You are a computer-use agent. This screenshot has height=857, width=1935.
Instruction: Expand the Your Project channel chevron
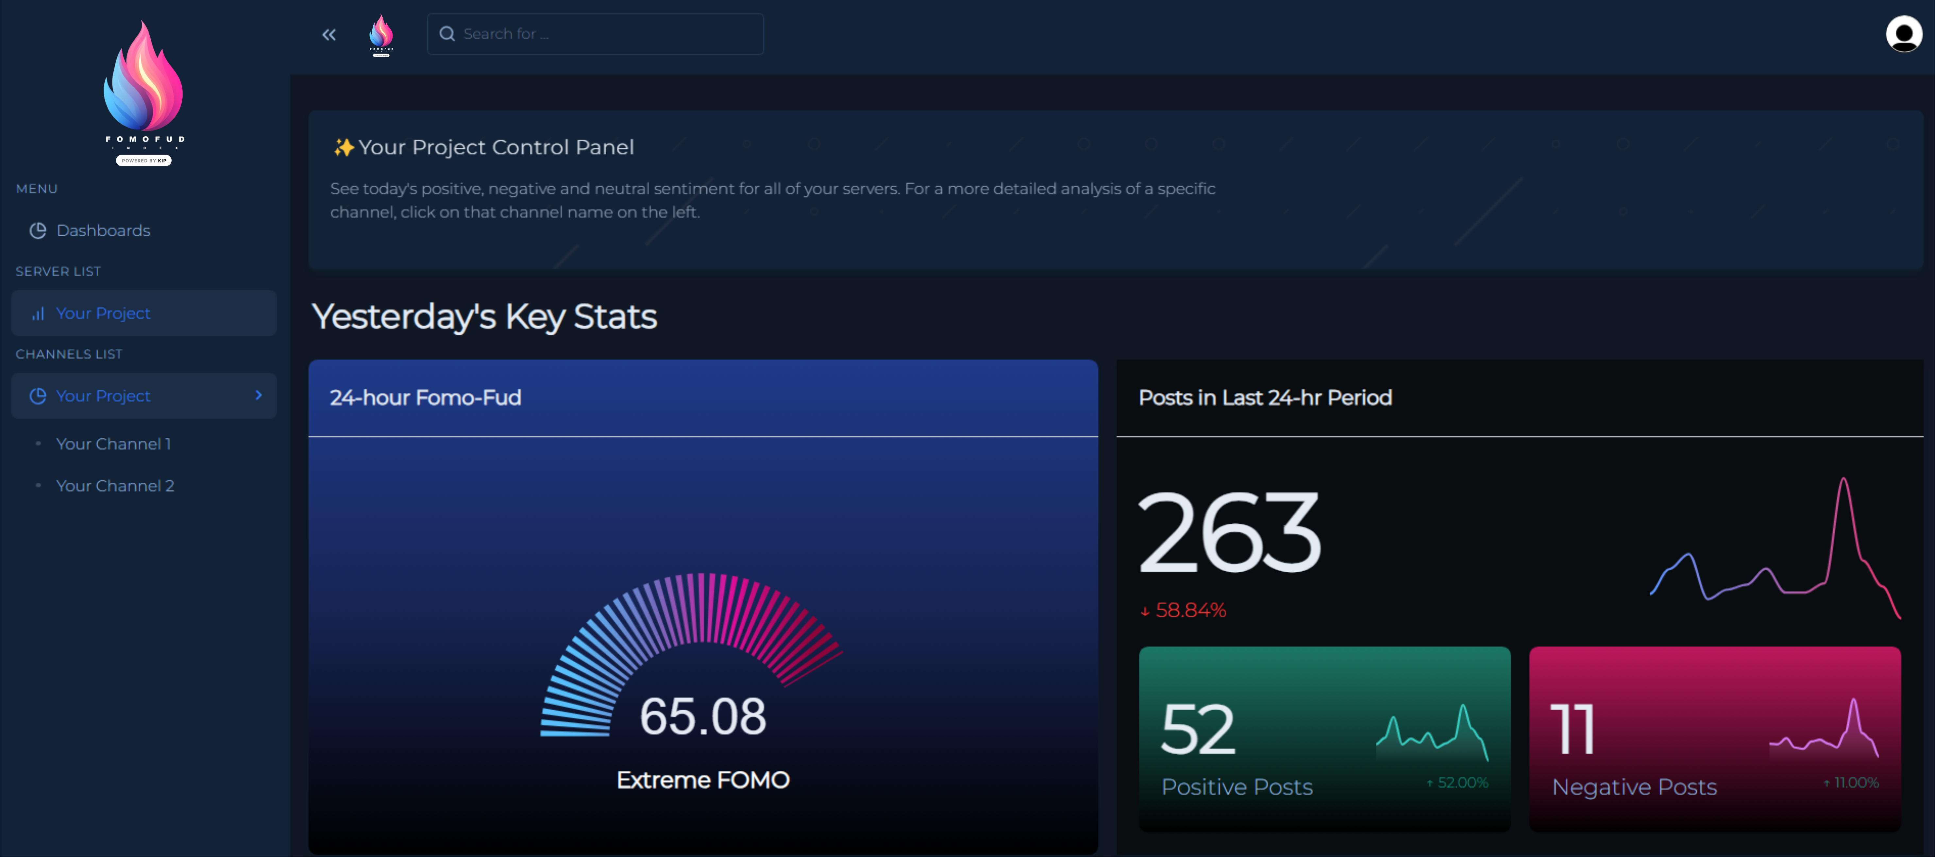tap(259, 395)
